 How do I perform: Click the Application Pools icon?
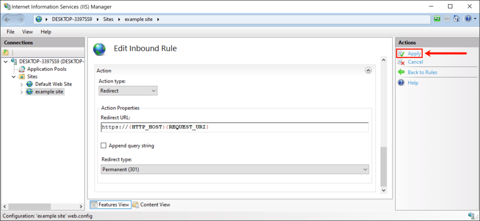pyautogui.click(x=22, y=69)
